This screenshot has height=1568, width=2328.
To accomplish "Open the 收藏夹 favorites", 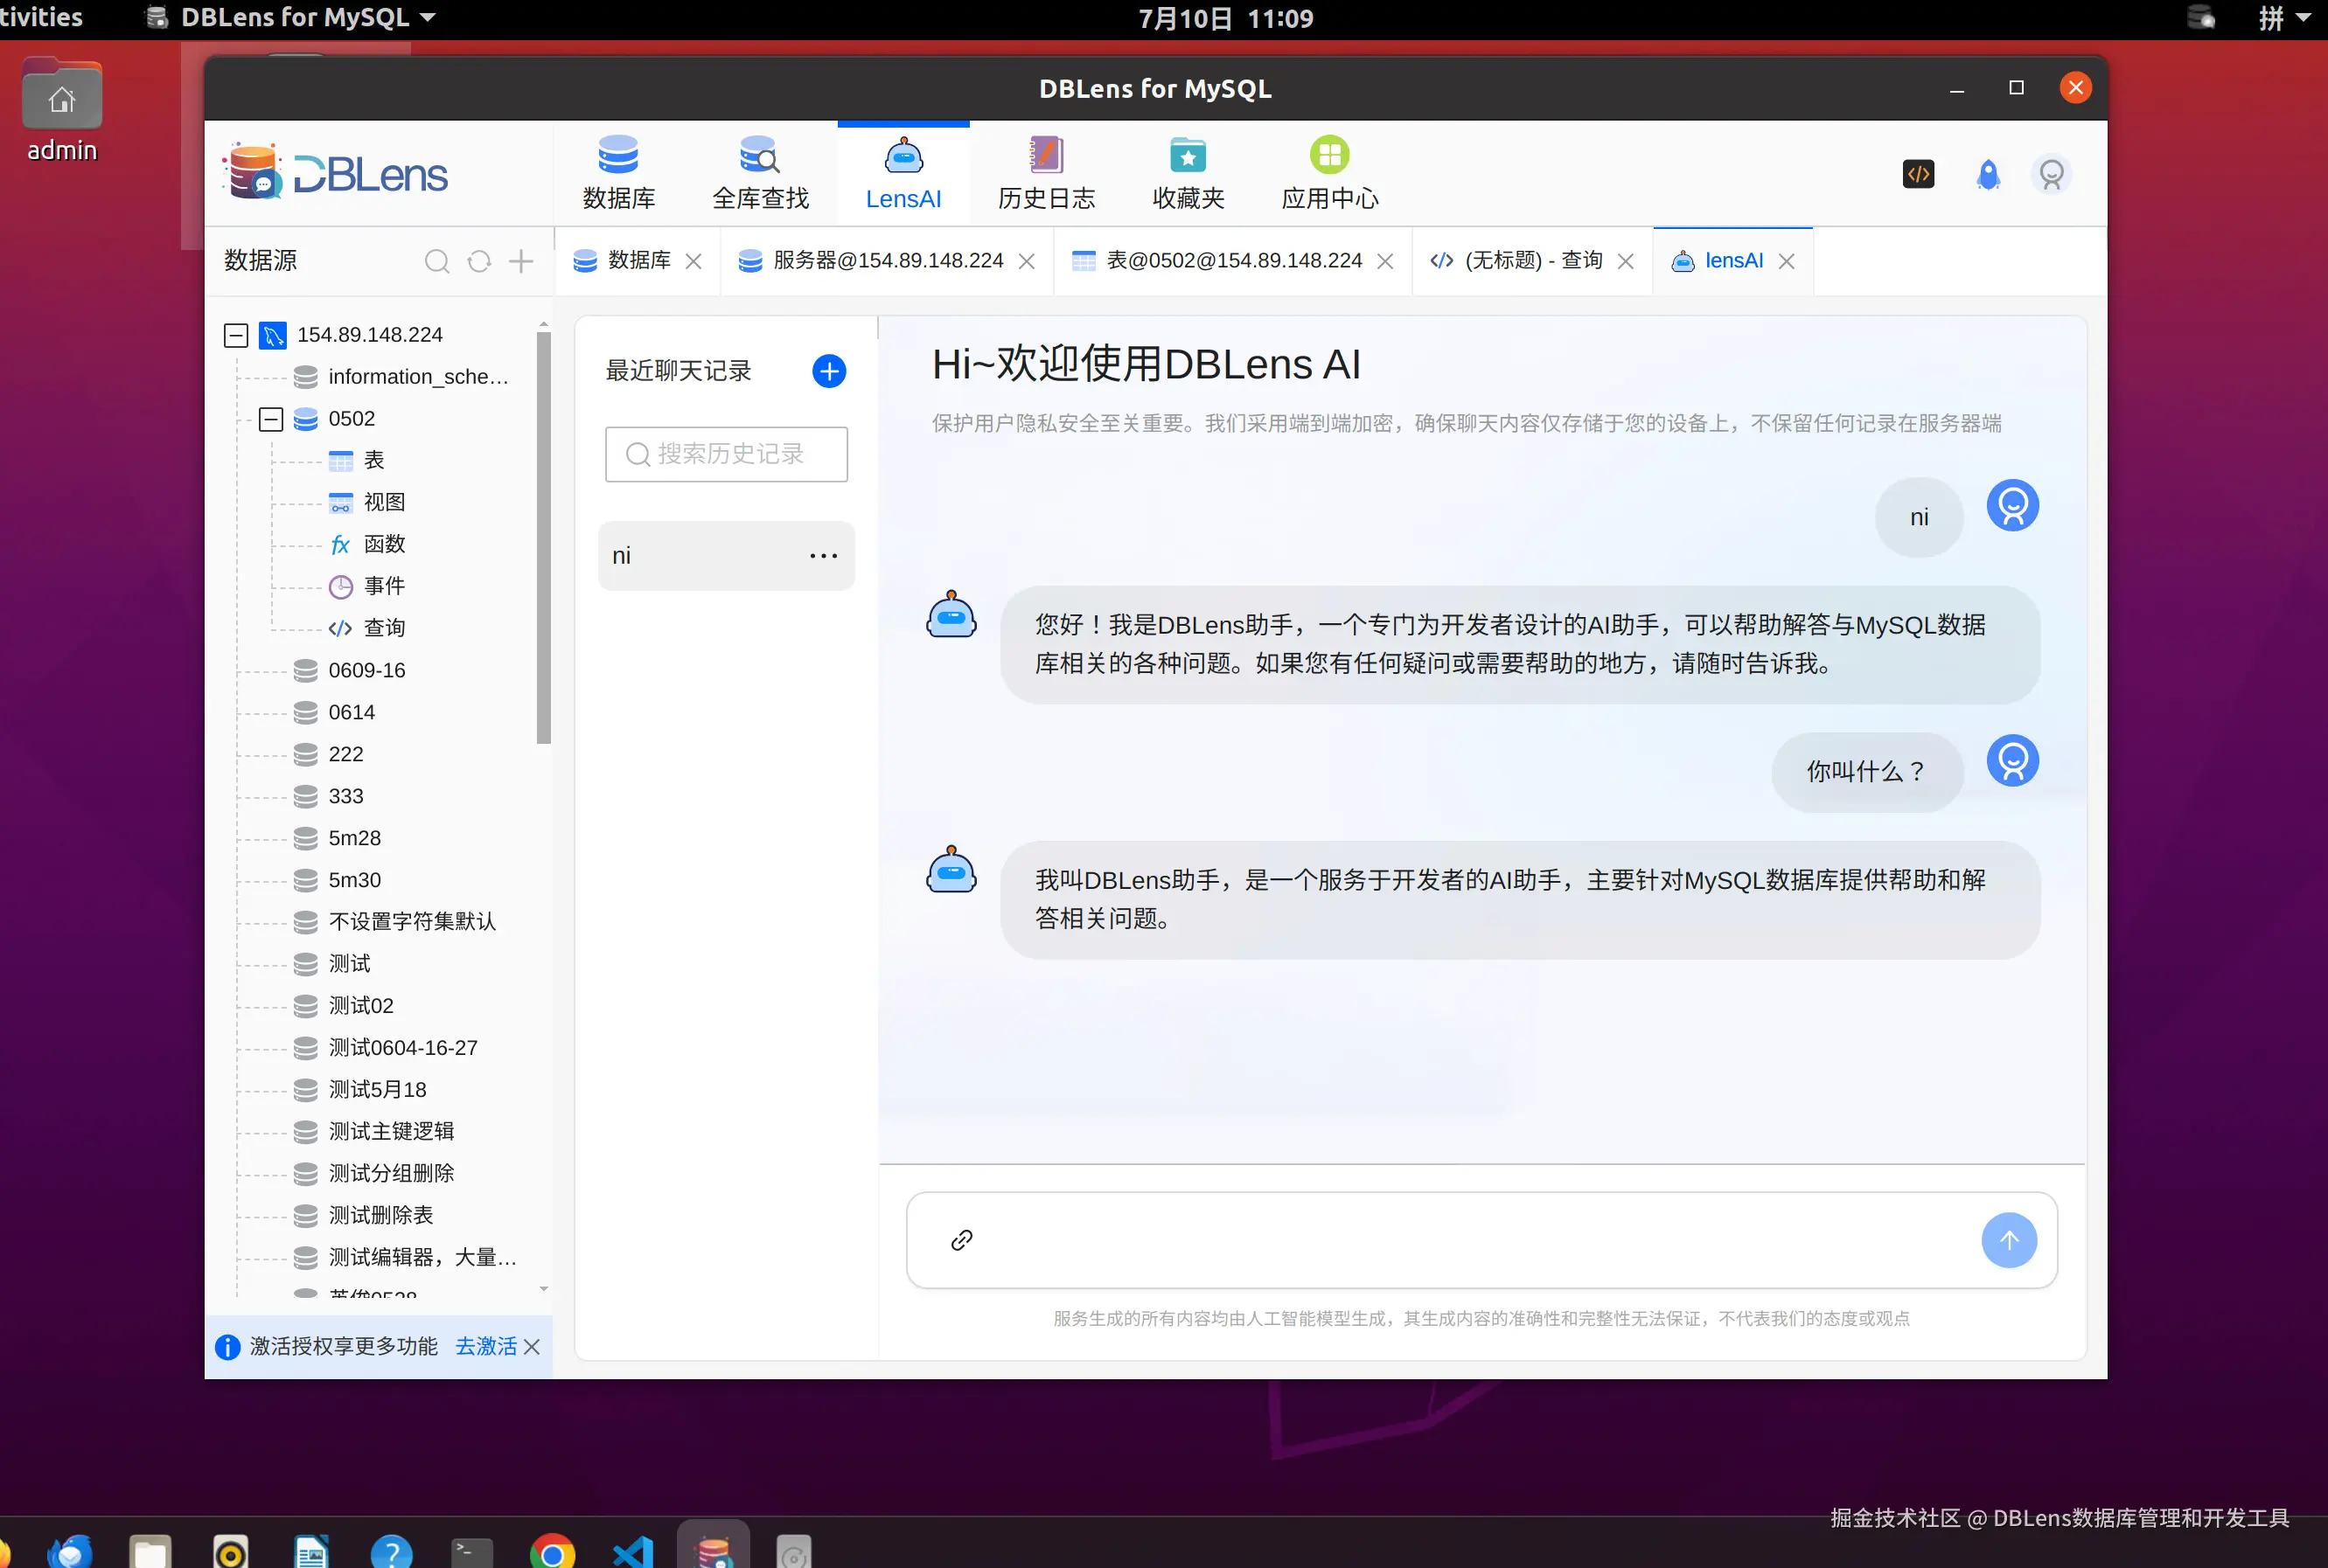I will click(x=1188, y=172).
